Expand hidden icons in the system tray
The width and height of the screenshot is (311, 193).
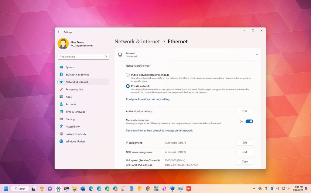pyautogui.click(x=254, y=189)
